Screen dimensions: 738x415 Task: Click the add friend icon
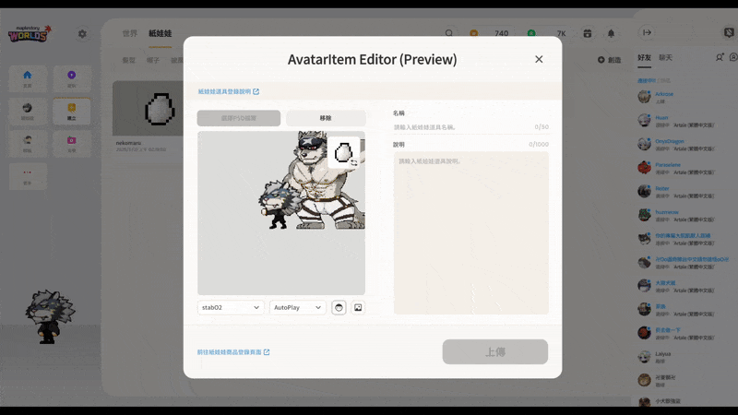[x=720, y=57]
